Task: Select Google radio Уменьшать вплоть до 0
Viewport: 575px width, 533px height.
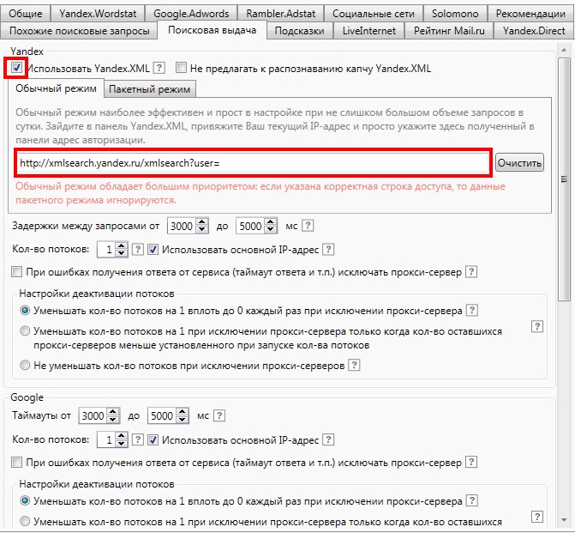Action: click(25, 501)
